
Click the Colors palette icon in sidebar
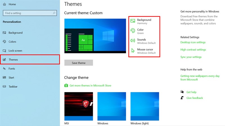pos(4,41)
